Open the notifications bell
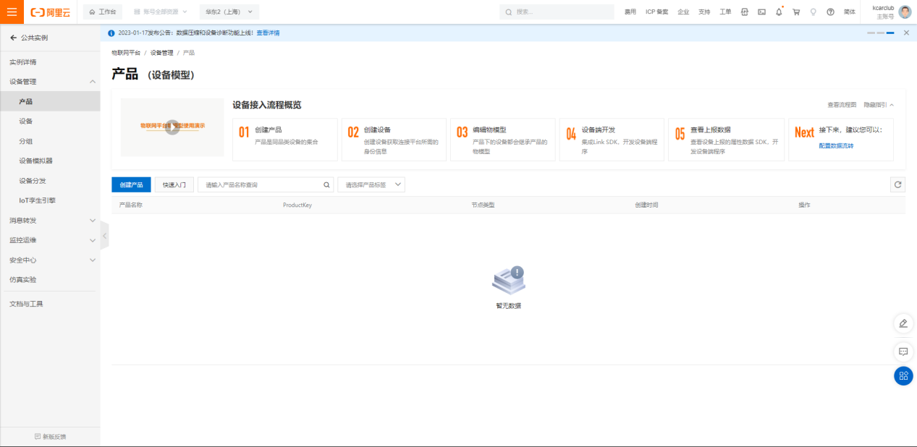The image size is (917, 447). 779,12
